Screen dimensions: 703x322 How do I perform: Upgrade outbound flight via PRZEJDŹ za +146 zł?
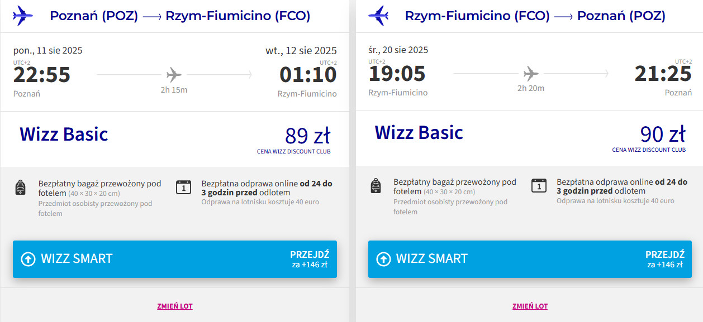[309, 259]
